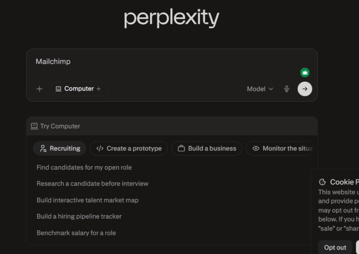Click the computer icon beside Try Computer
Viewport: 359px width, 254px height.
click(35, 126)
